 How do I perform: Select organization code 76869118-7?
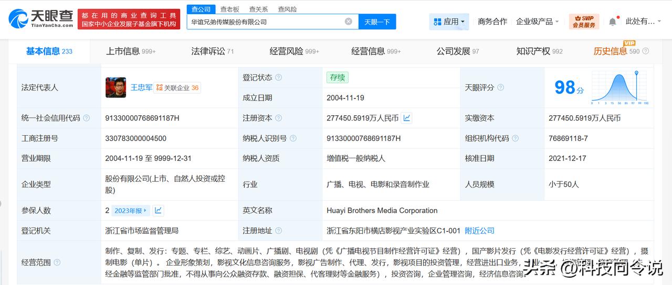click(568, 138)
